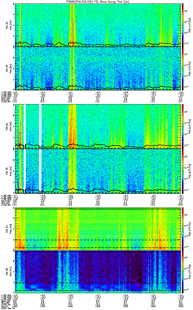This screenshot has width=193, height=310.
Task: Click the 'THA BL freq [Hz]' axis label
Action: [9, 25]
